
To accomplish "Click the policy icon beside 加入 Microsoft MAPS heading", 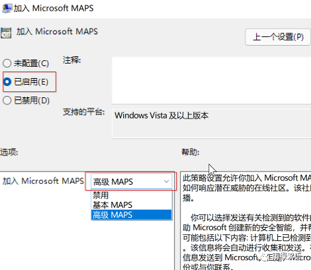I will [6, 32].
